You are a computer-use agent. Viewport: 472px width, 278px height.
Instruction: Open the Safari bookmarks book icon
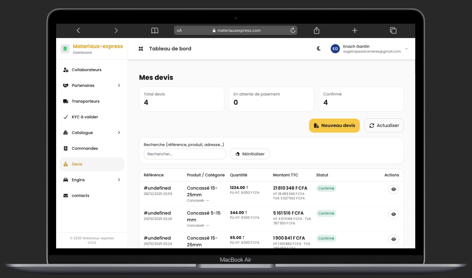click(155, 30)
